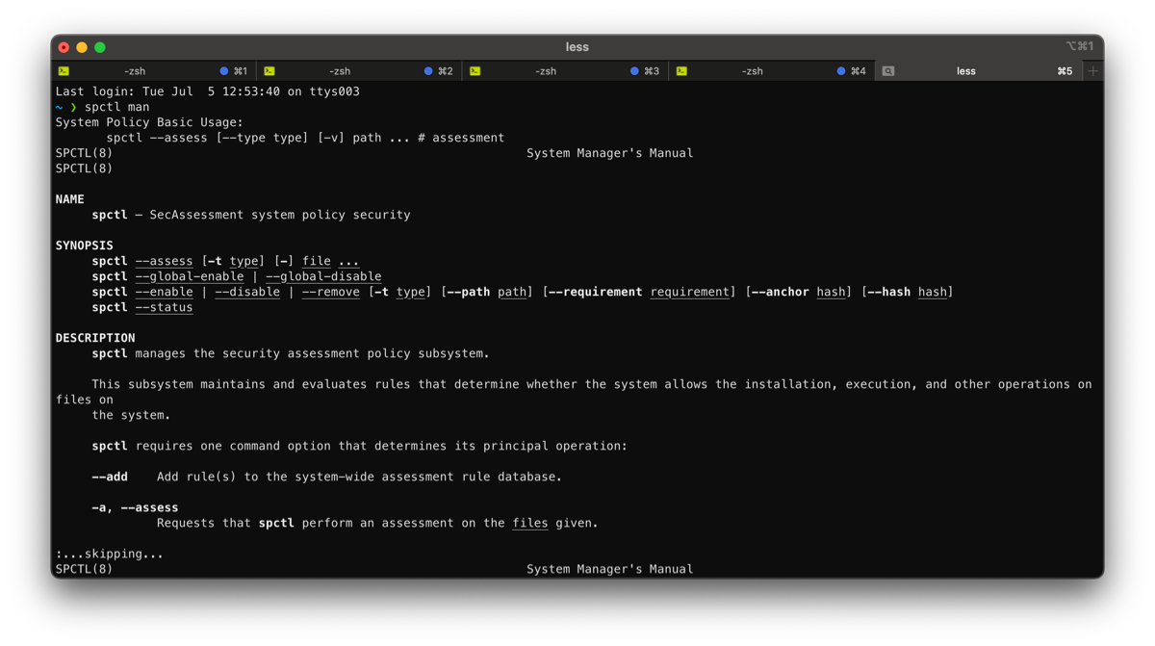Click the bold '--add' option
The width and height of the screenshot is (1155, 646).
point(110,477)
